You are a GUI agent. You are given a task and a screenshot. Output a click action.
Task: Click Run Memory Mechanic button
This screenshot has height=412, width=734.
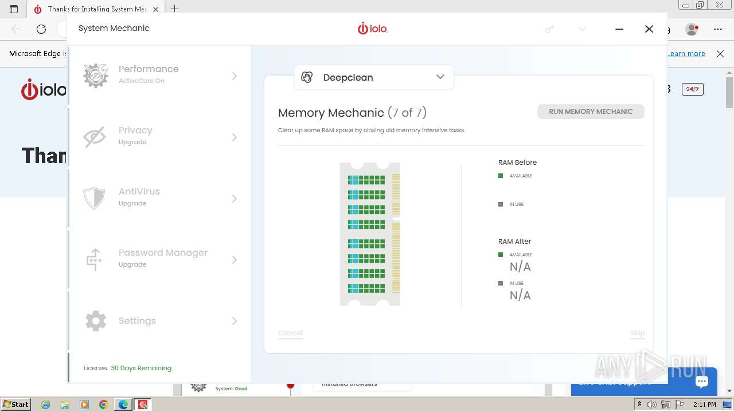[591, 112]
